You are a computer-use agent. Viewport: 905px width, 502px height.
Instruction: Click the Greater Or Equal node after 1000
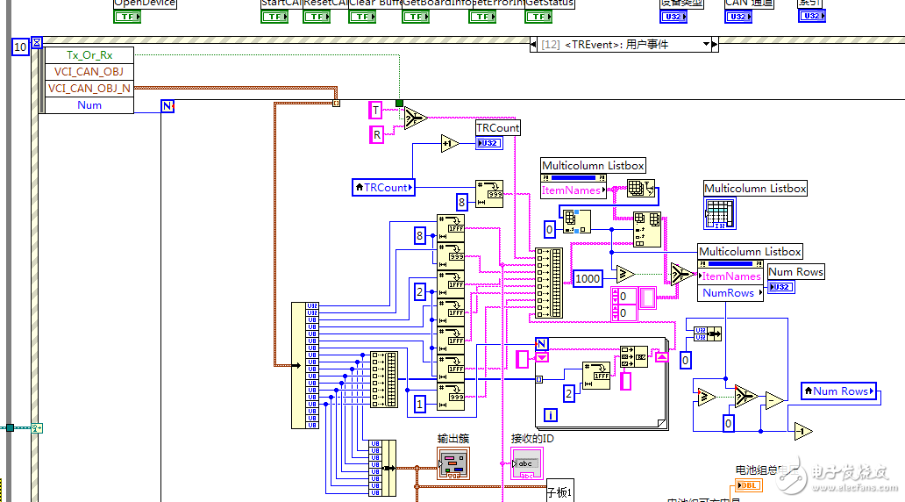pyautogui.click(x=625, y=275)
